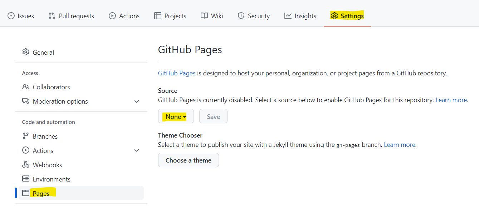Select the Settings tab

click(347, 16)
